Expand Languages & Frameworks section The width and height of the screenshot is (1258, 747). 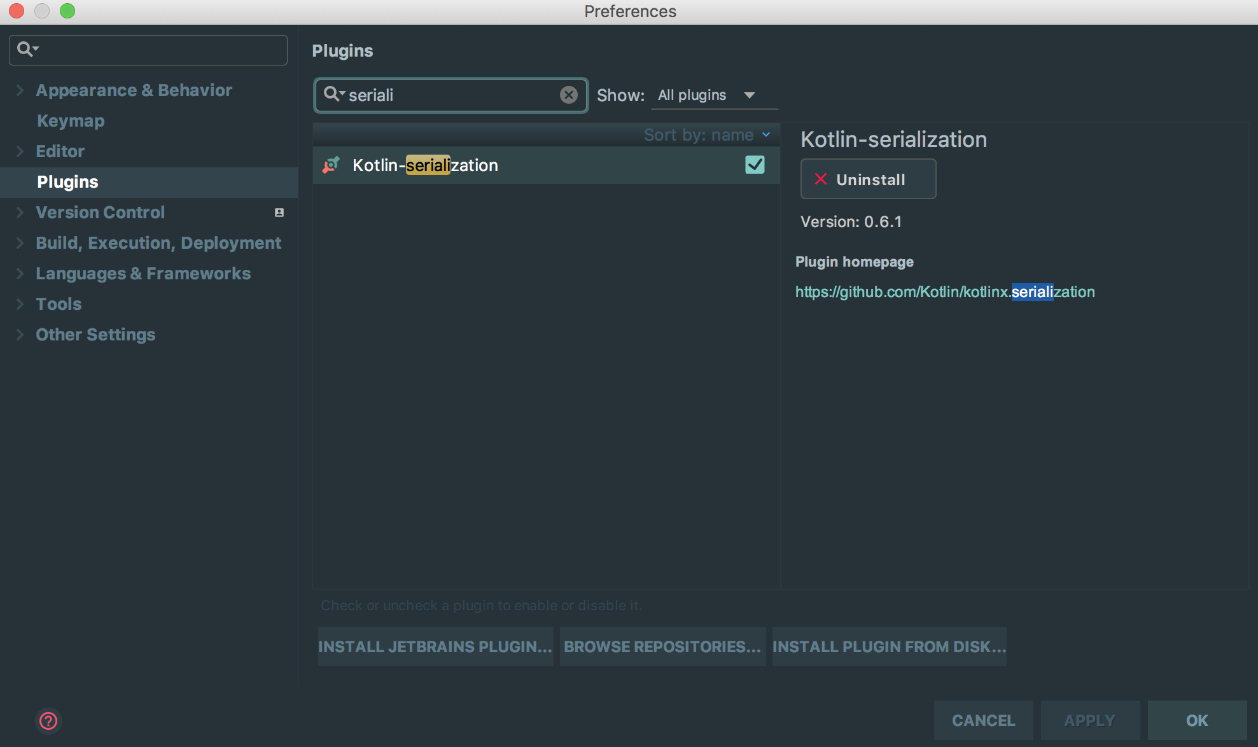pos(20,274)
